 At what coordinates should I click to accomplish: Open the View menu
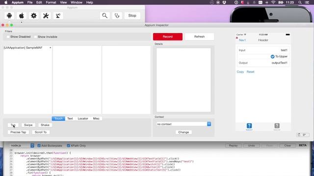pos(63,2)
